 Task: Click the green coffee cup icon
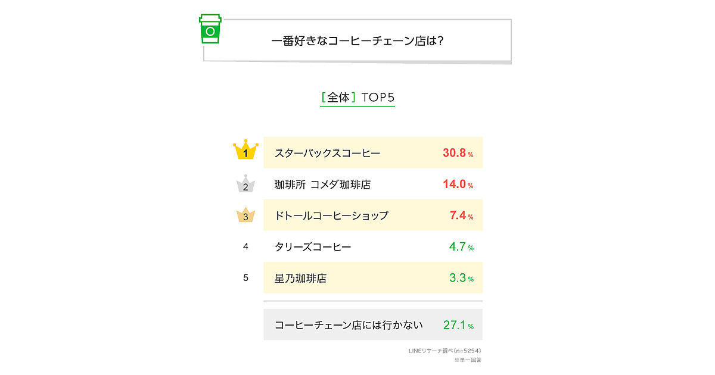point(210,29)
